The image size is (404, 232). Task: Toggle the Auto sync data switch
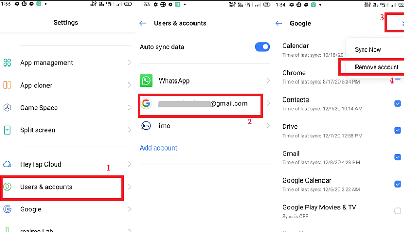[262, 47]
